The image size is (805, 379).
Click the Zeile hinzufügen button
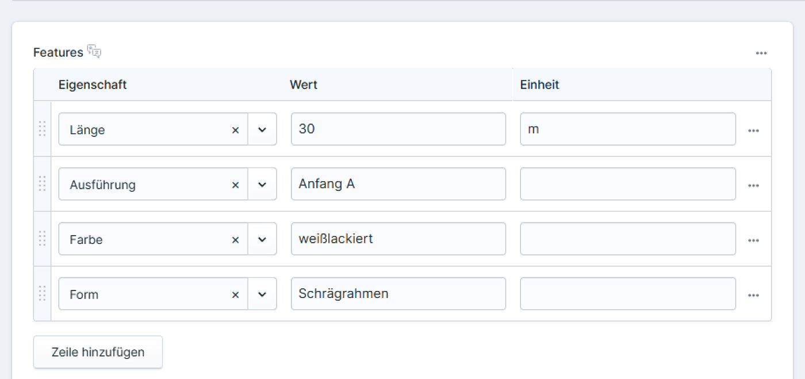pos(98,352)
